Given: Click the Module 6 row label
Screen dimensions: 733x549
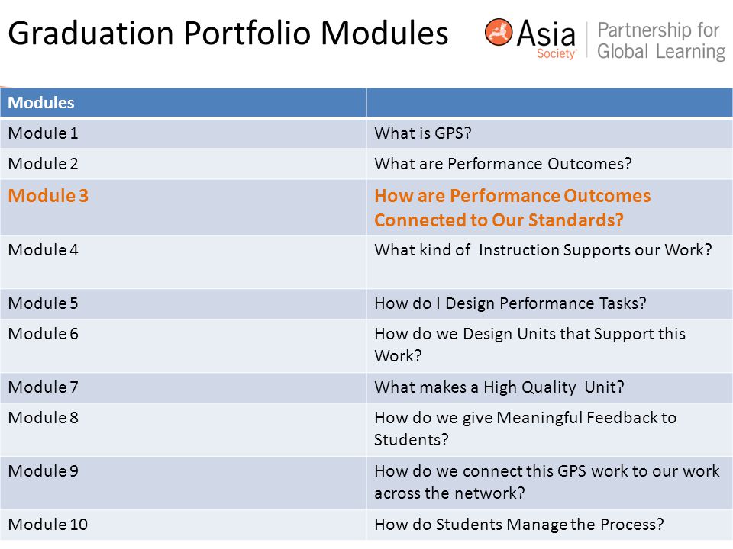Looking at the screenshot, I should (43, 334).
